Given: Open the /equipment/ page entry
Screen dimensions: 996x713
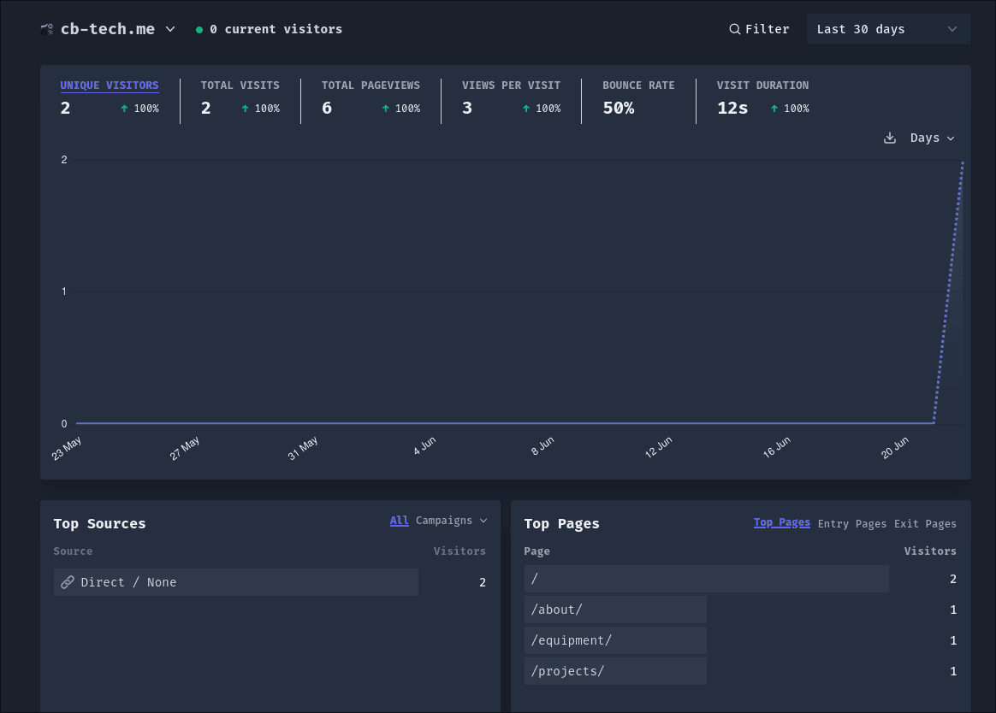Looking at the screenshot, I should click(x=572, y=640).
